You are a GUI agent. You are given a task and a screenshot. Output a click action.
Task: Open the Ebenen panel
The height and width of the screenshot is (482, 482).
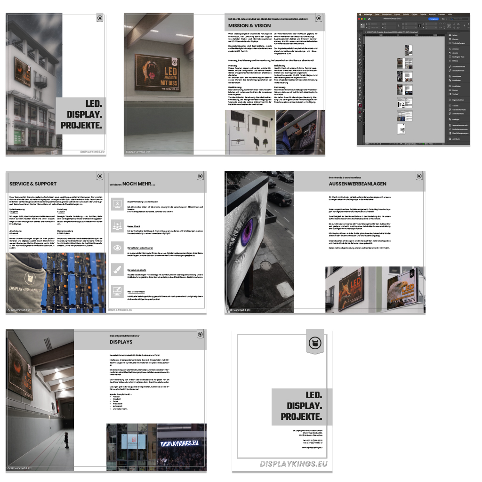(x=455, y=39)
